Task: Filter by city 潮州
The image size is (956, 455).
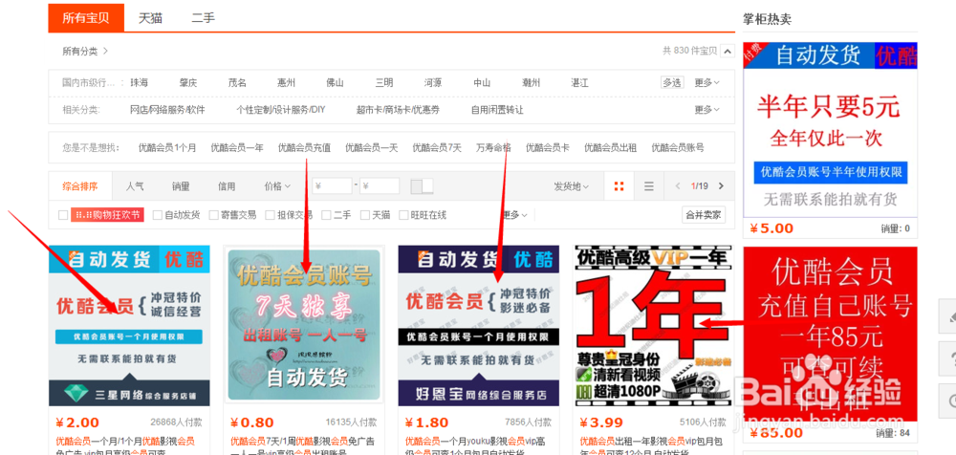Action: click(x=531, y=82)
